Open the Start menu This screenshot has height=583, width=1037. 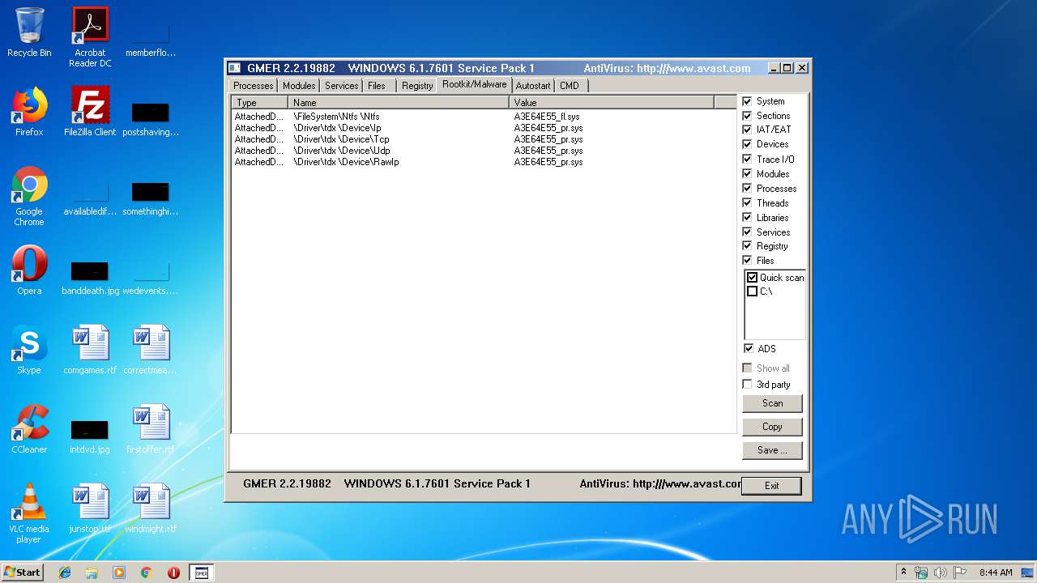click(22, 572)
